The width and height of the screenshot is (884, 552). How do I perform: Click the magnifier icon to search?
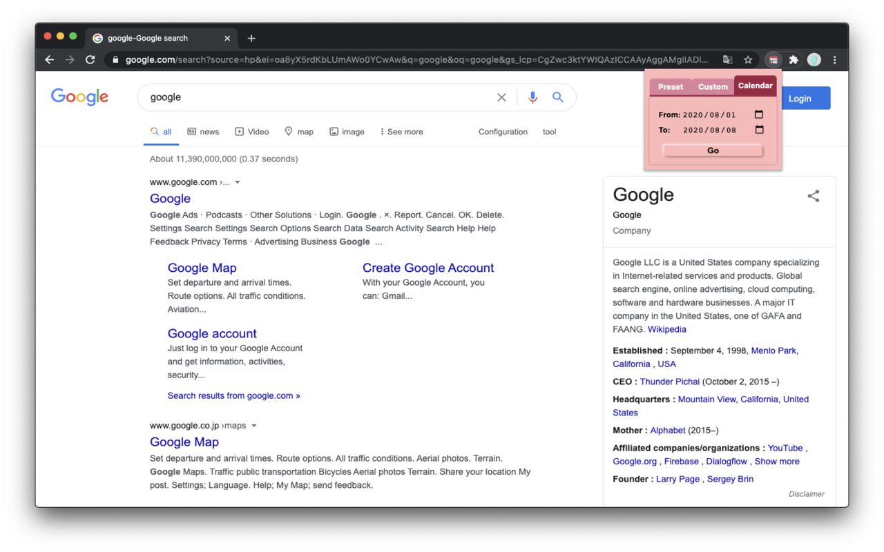(x=558, y=97)
